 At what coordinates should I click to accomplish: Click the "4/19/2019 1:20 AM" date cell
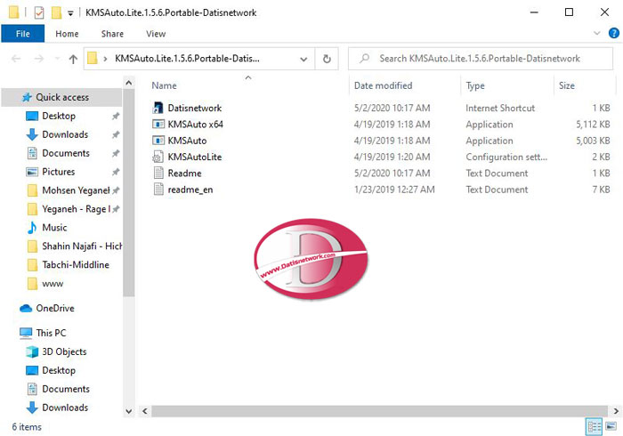(392, 157)
